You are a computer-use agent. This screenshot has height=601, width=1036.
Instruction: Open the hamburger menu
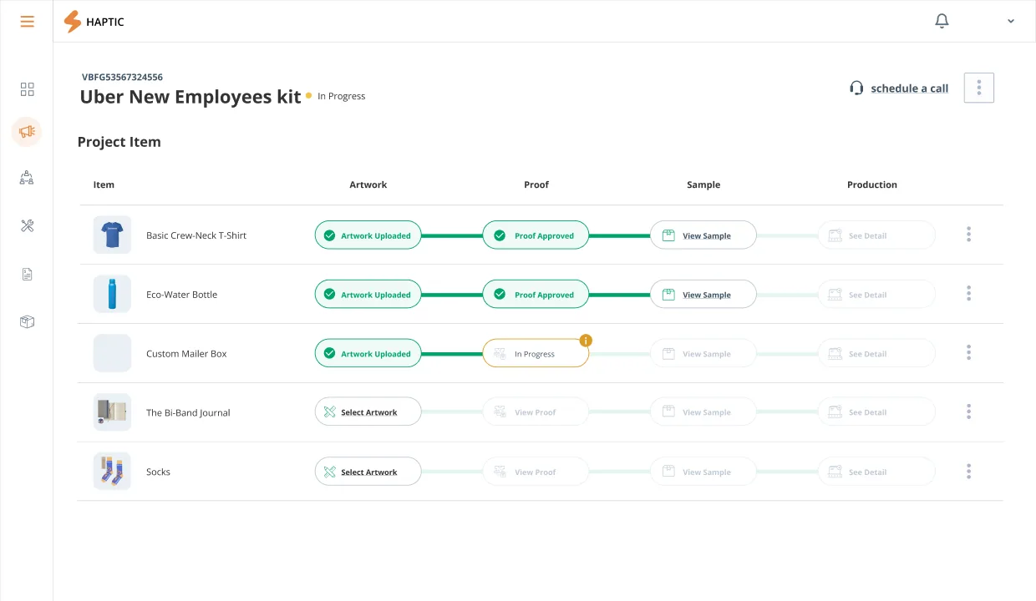point(28,22)
